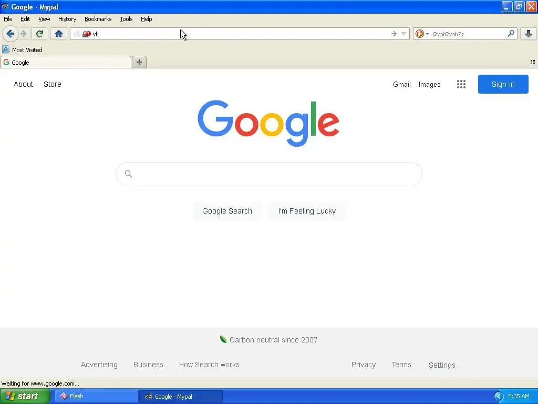Open the Most Visited bookmarks folder
Image resolution: width=538 pixels, height=404 pixels.
point(22,50)
